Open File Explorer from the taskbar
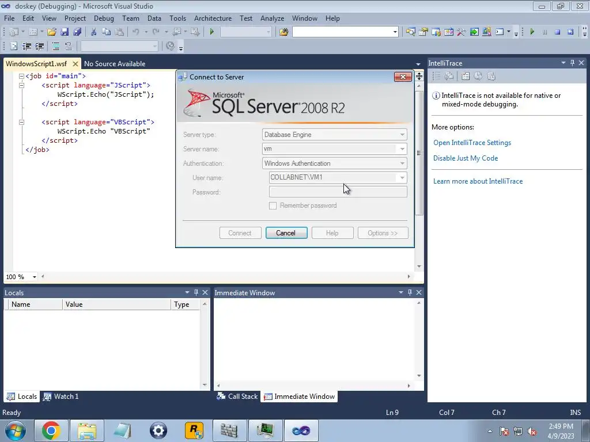Image resolution: width=590 pixels, height=442 pixels. 87,430
